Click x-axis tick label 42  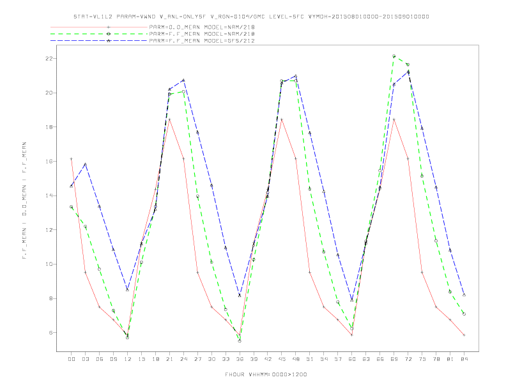(268, 359)
